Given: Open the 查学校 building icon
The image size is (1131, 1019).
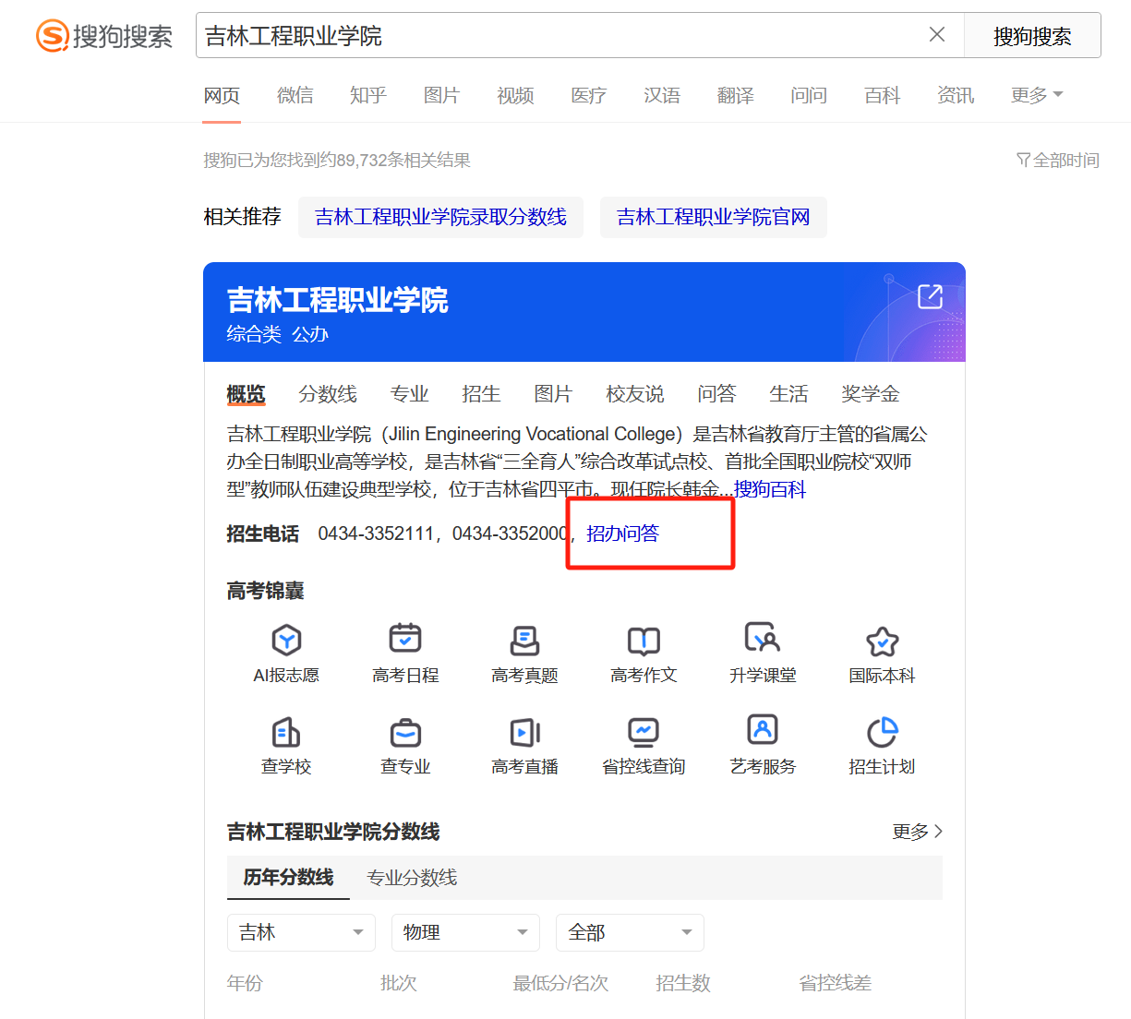Looking at the screenshot, I should [x=286, y=732].
